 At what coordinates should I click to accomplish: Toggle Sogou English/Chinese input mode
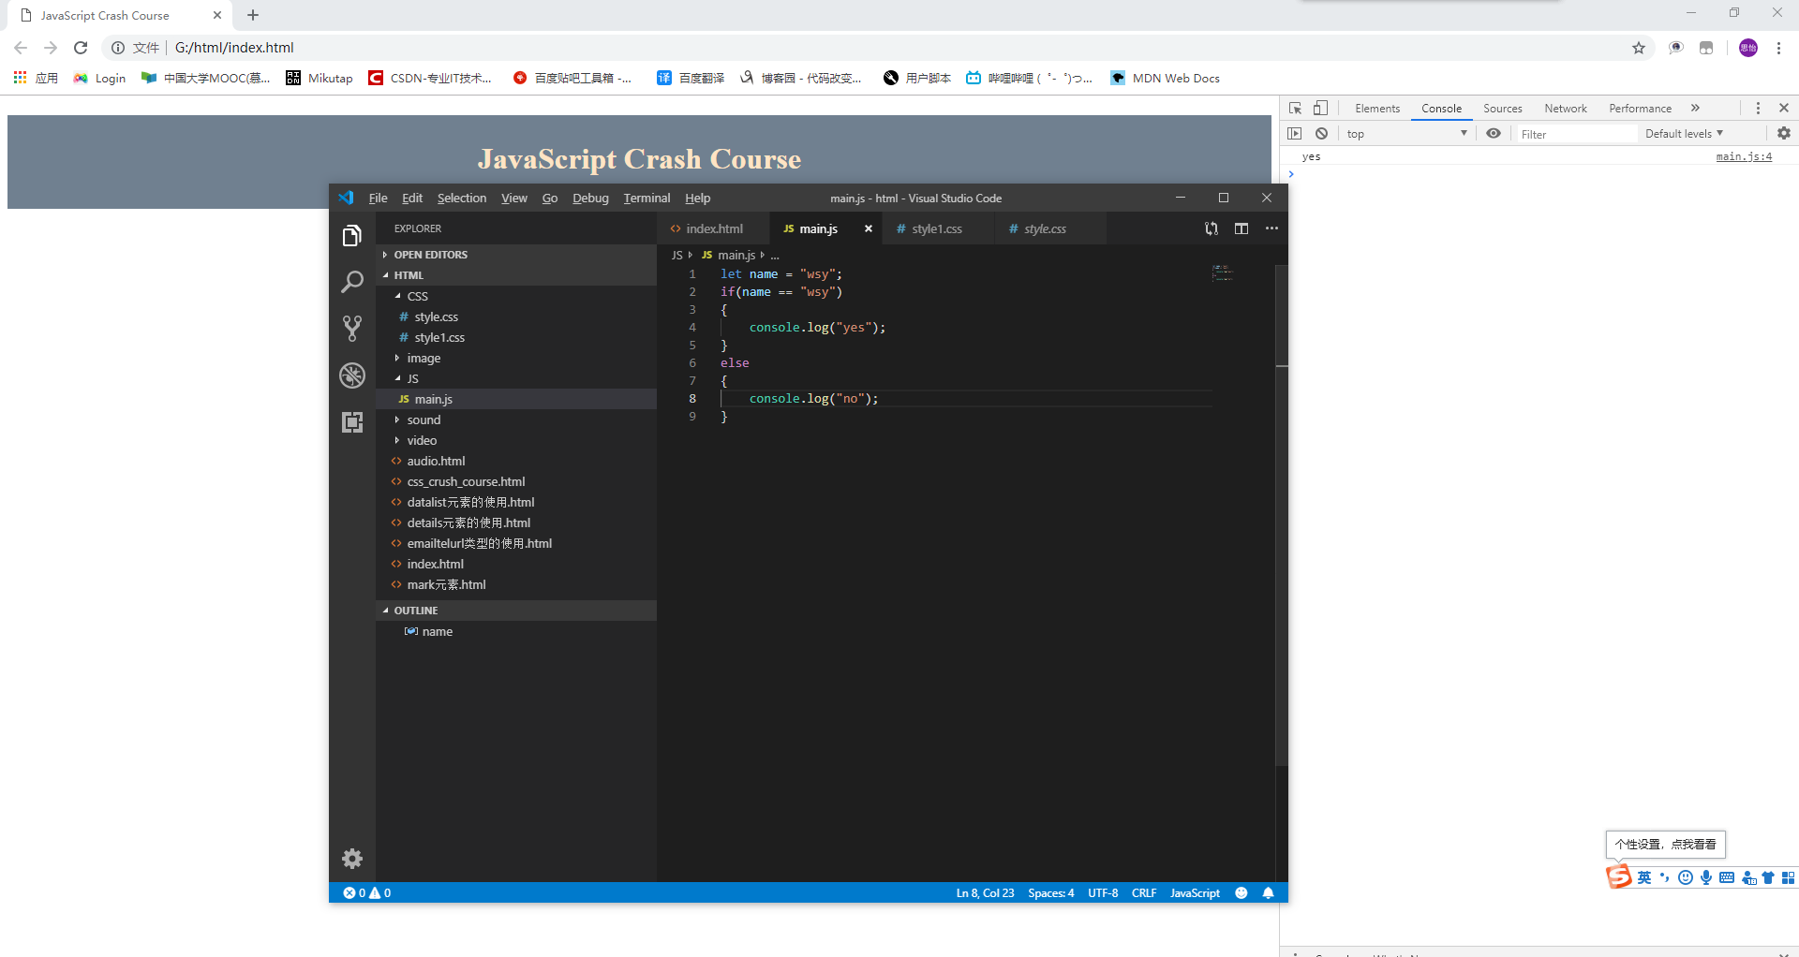(1644, 877)
